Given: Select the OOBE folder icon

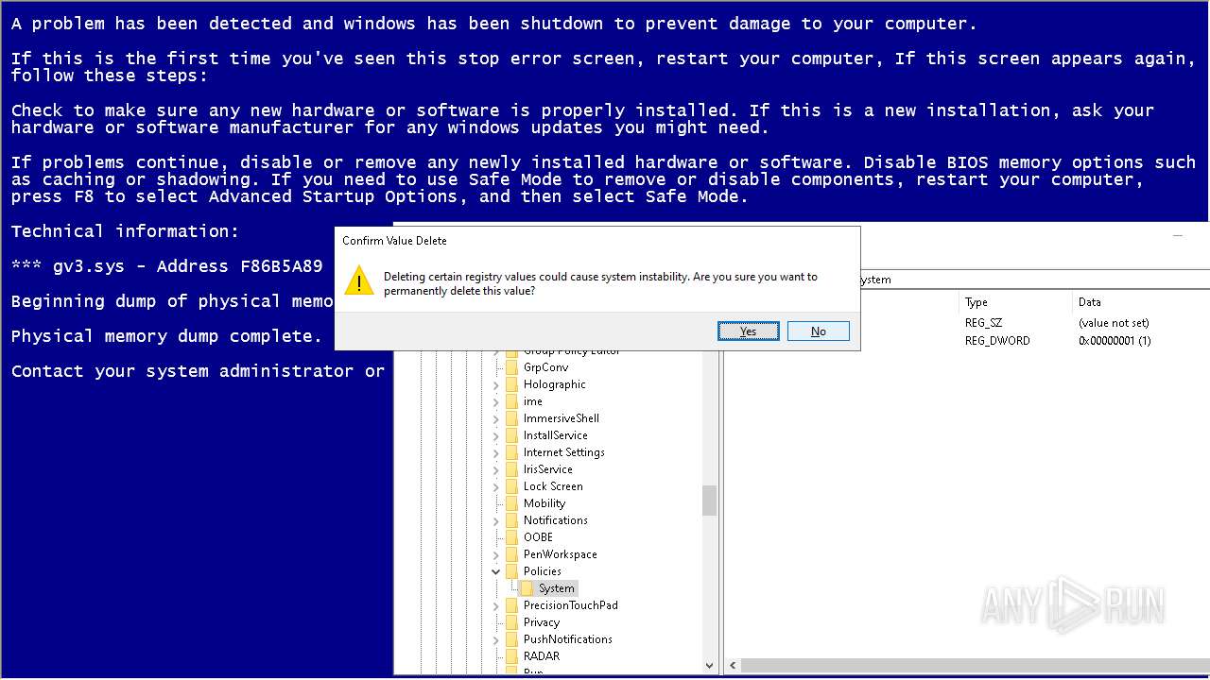Looking at the screenshot, I should click(511, 537).
